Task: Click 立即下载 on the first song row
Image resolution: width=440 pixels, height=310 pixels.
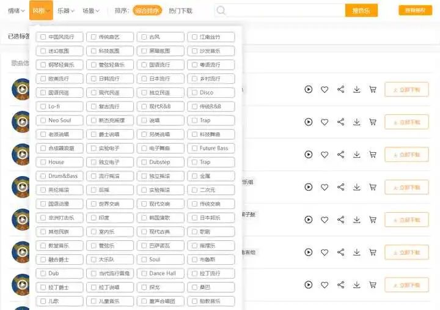Action: pos(406,89)
